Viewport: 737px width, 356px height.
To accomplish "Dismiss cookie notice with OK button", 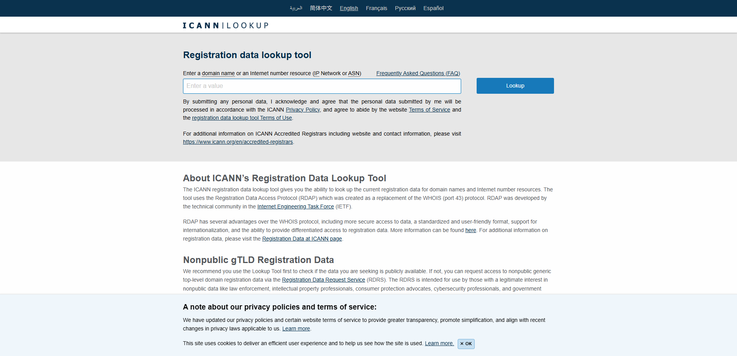I will tap(466, 344).
